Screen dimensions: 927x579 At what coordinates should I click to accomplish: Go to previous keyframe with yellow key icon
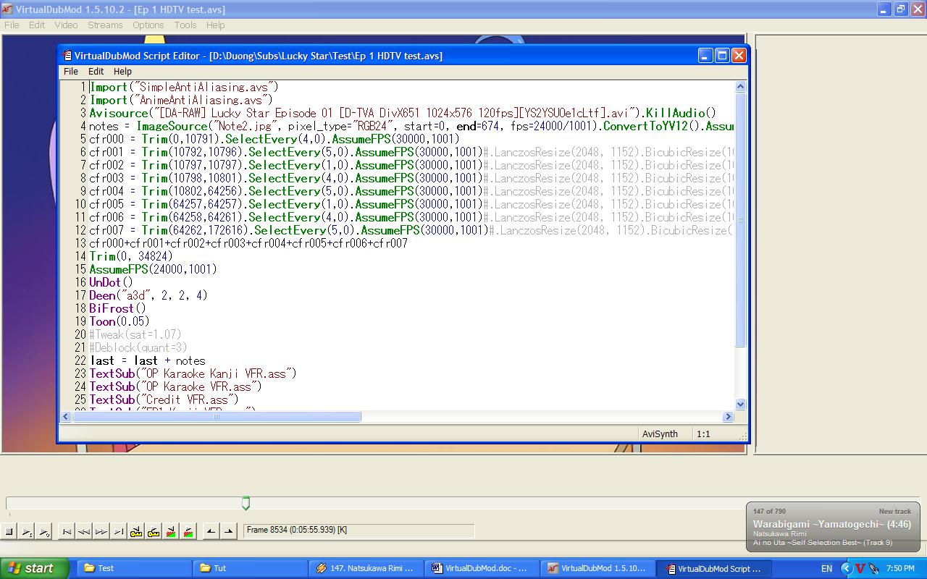pyautogui.click(x=136, y=531)
